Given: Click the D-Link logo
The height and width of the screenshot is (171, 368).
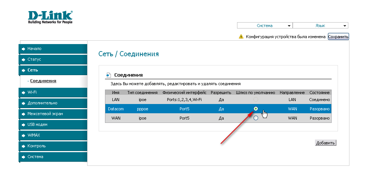Looking at the screenshot, I should pos(50,17).
